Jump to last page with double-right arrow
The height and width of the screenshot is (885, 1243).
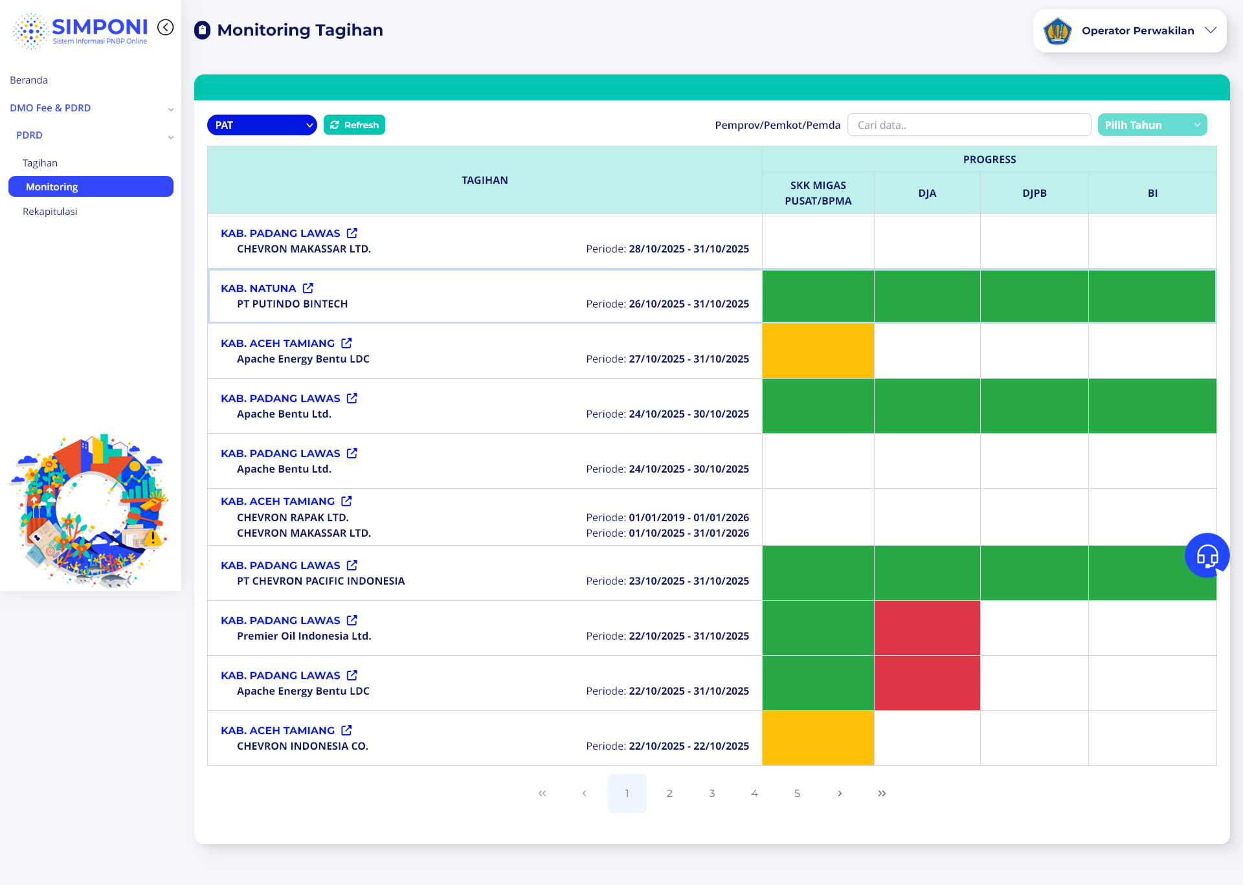click(x=882, y=793)
